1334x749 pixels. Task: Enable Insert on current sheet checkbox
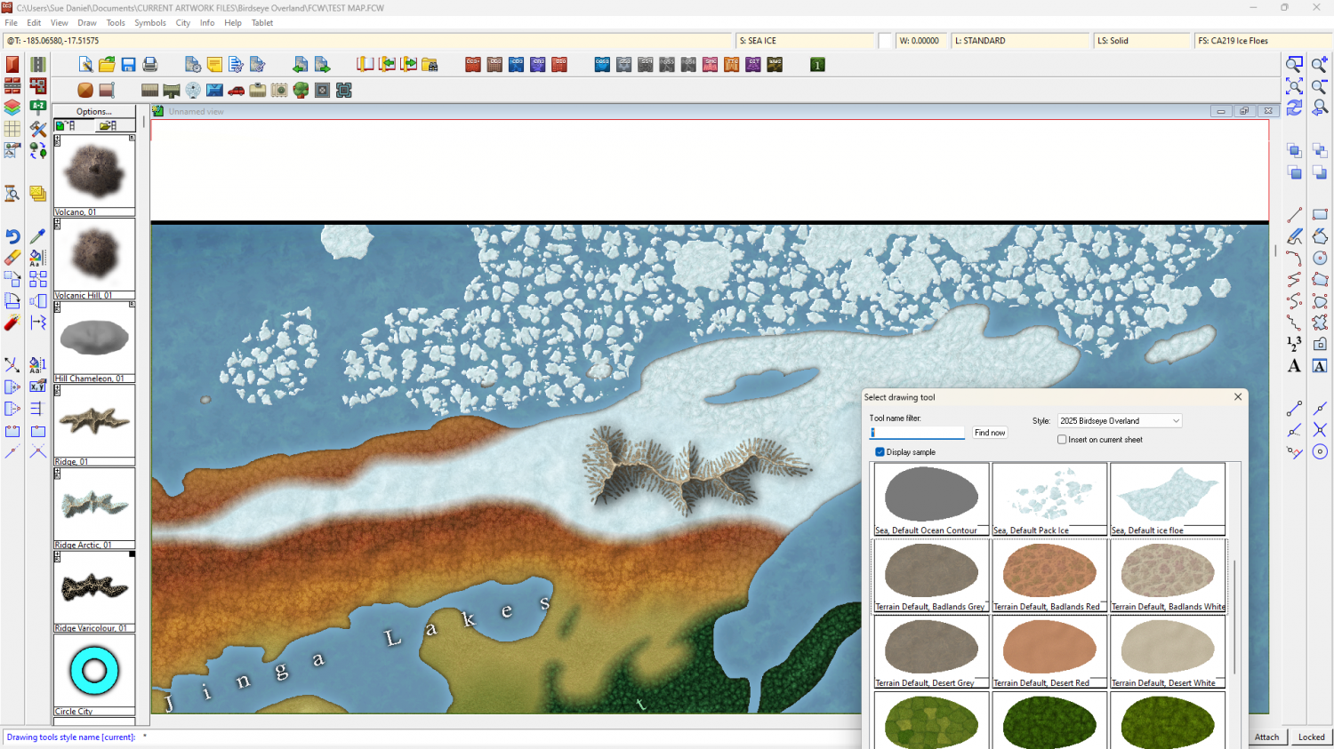click(x=1062, y=440)
